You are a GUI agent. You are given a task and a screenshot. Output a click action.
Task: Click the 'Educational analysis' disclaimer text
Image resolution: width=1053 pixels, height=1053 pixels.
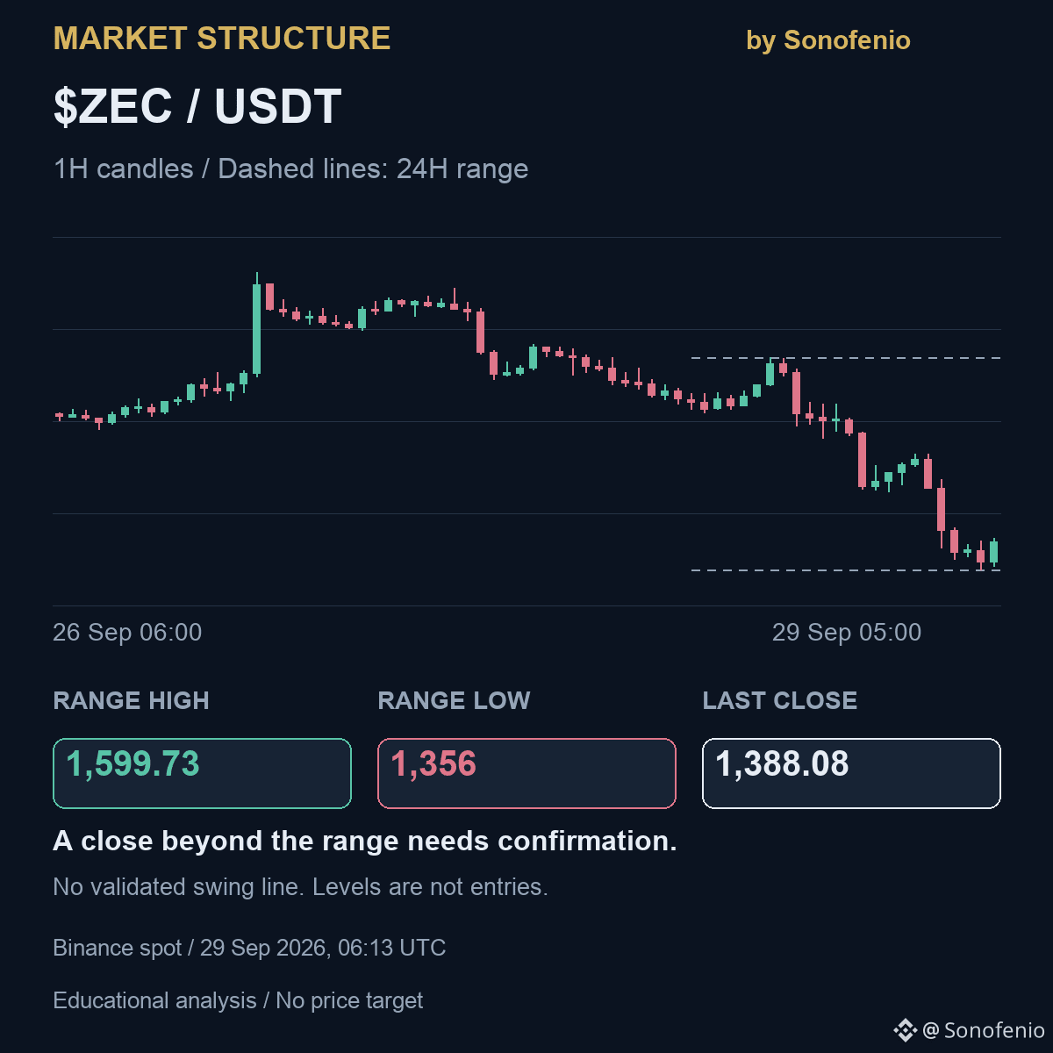pos(238,1001)
